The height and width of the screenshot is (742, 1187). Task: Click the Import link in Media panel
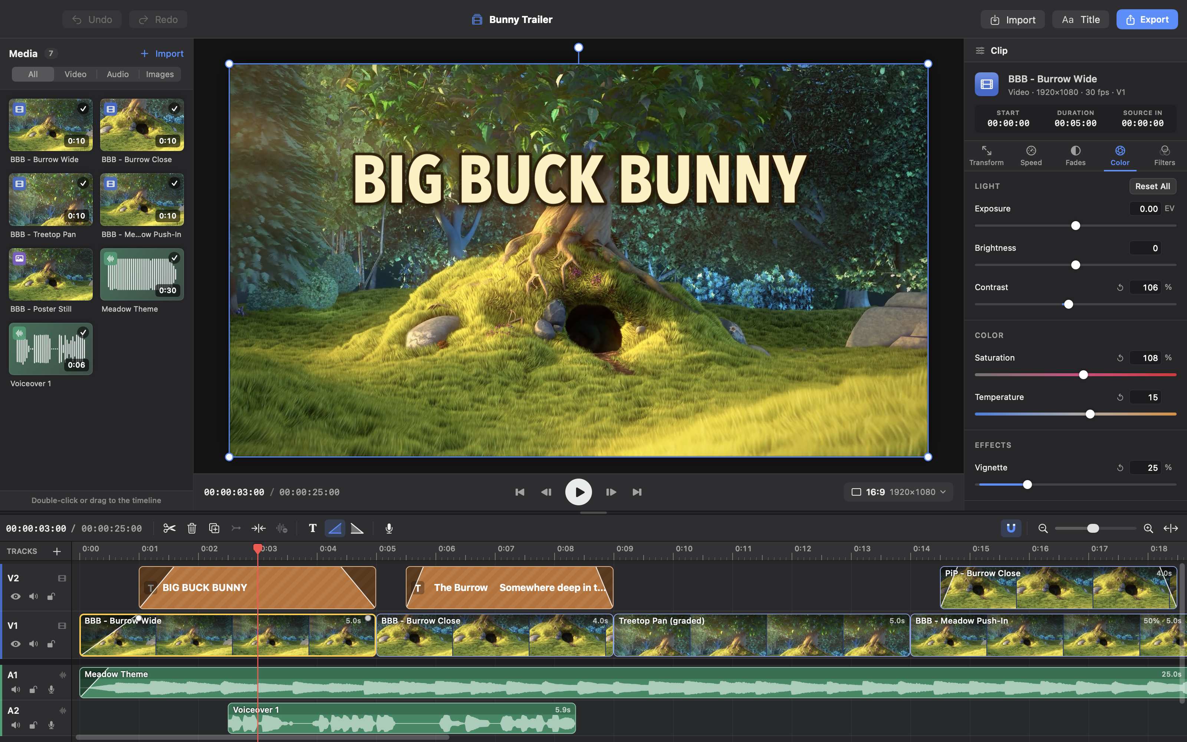coord(162,53)
